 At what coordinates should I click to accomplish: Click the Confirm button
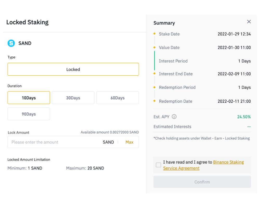tap(202, 182)
